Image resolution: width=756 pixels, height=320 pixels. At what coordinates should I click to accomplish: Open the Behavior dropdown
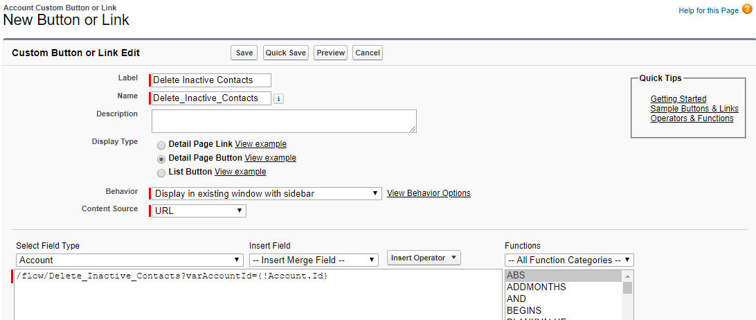click(x=267, y=193)
